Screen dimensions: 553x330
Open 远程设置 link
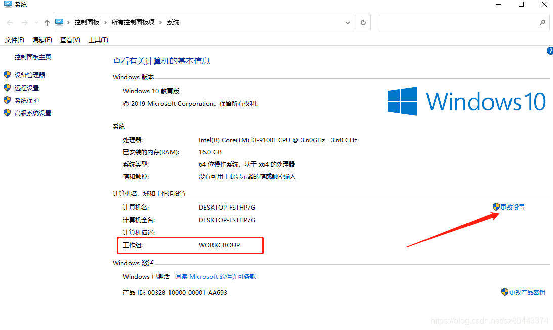point(27,88)
